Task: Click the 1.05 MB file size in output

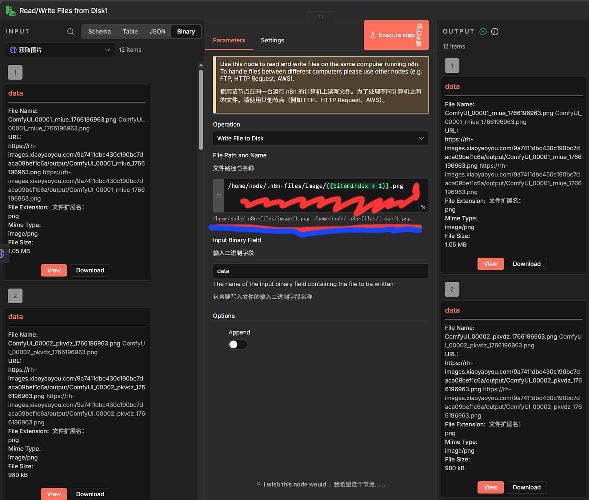Action: [x=456, y=245]
